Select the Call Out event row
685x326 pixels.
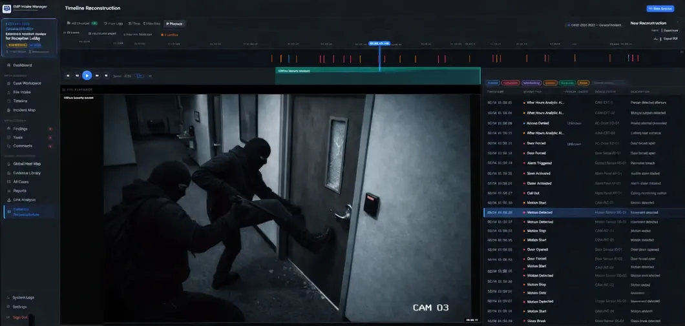point(584,193)
